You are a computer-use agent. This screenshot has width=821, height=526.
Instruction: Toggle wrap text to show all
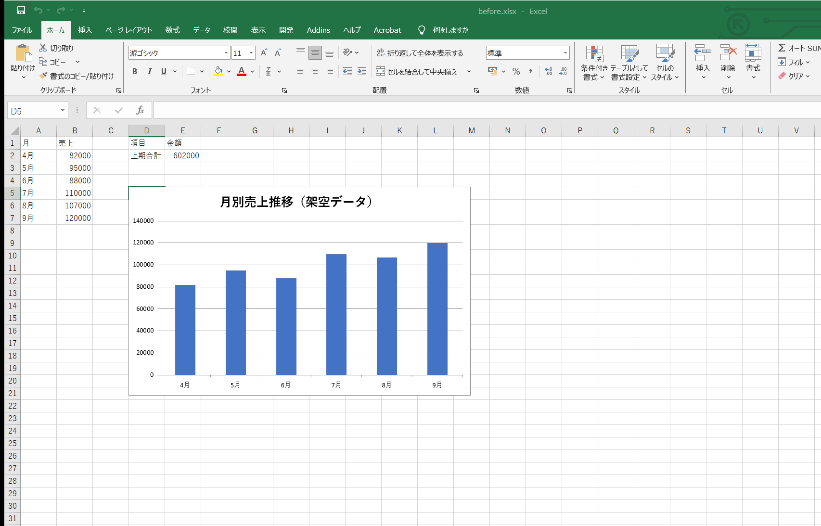(x=420, y=53)
